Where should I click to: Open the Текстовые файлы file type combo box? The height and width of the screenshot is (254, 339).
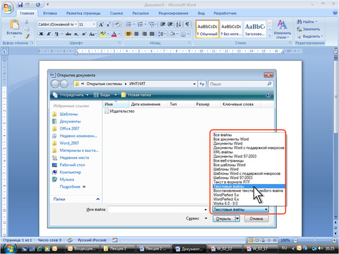click(x=241, y=209)
